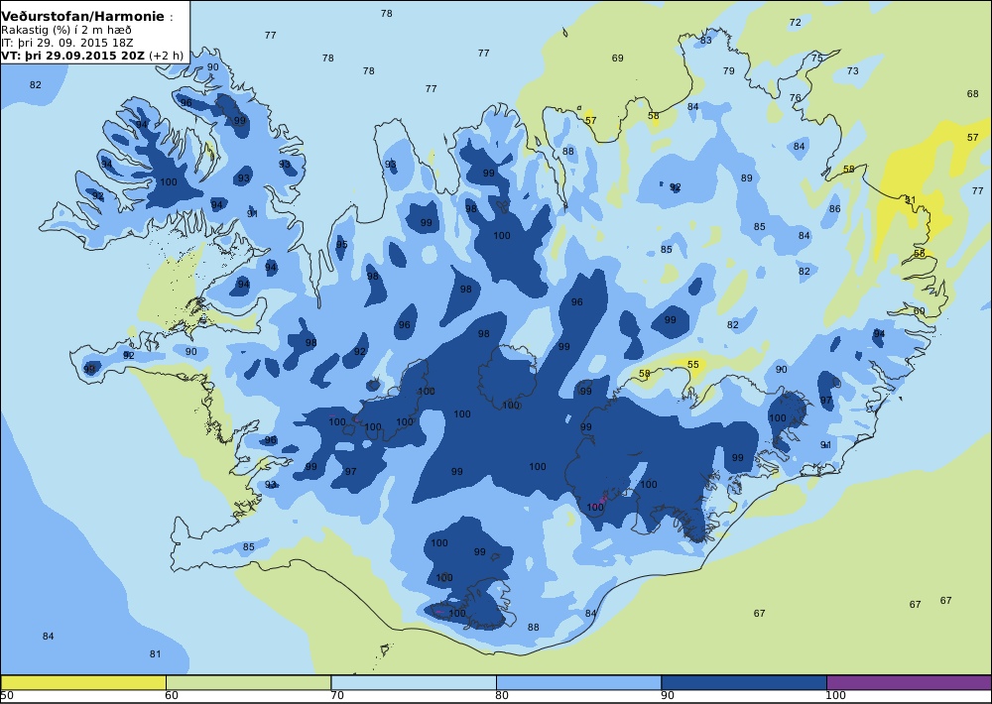Click the yellow 50–60 legend color band

click(83, 682)
